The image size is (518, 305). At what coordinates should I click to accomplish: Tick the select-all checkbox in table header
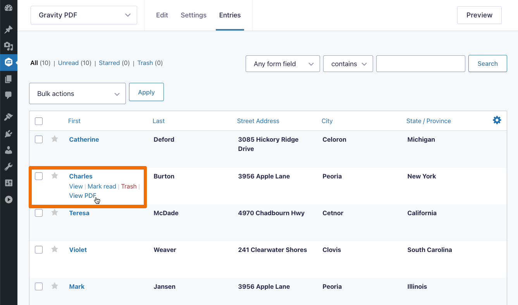39,121
